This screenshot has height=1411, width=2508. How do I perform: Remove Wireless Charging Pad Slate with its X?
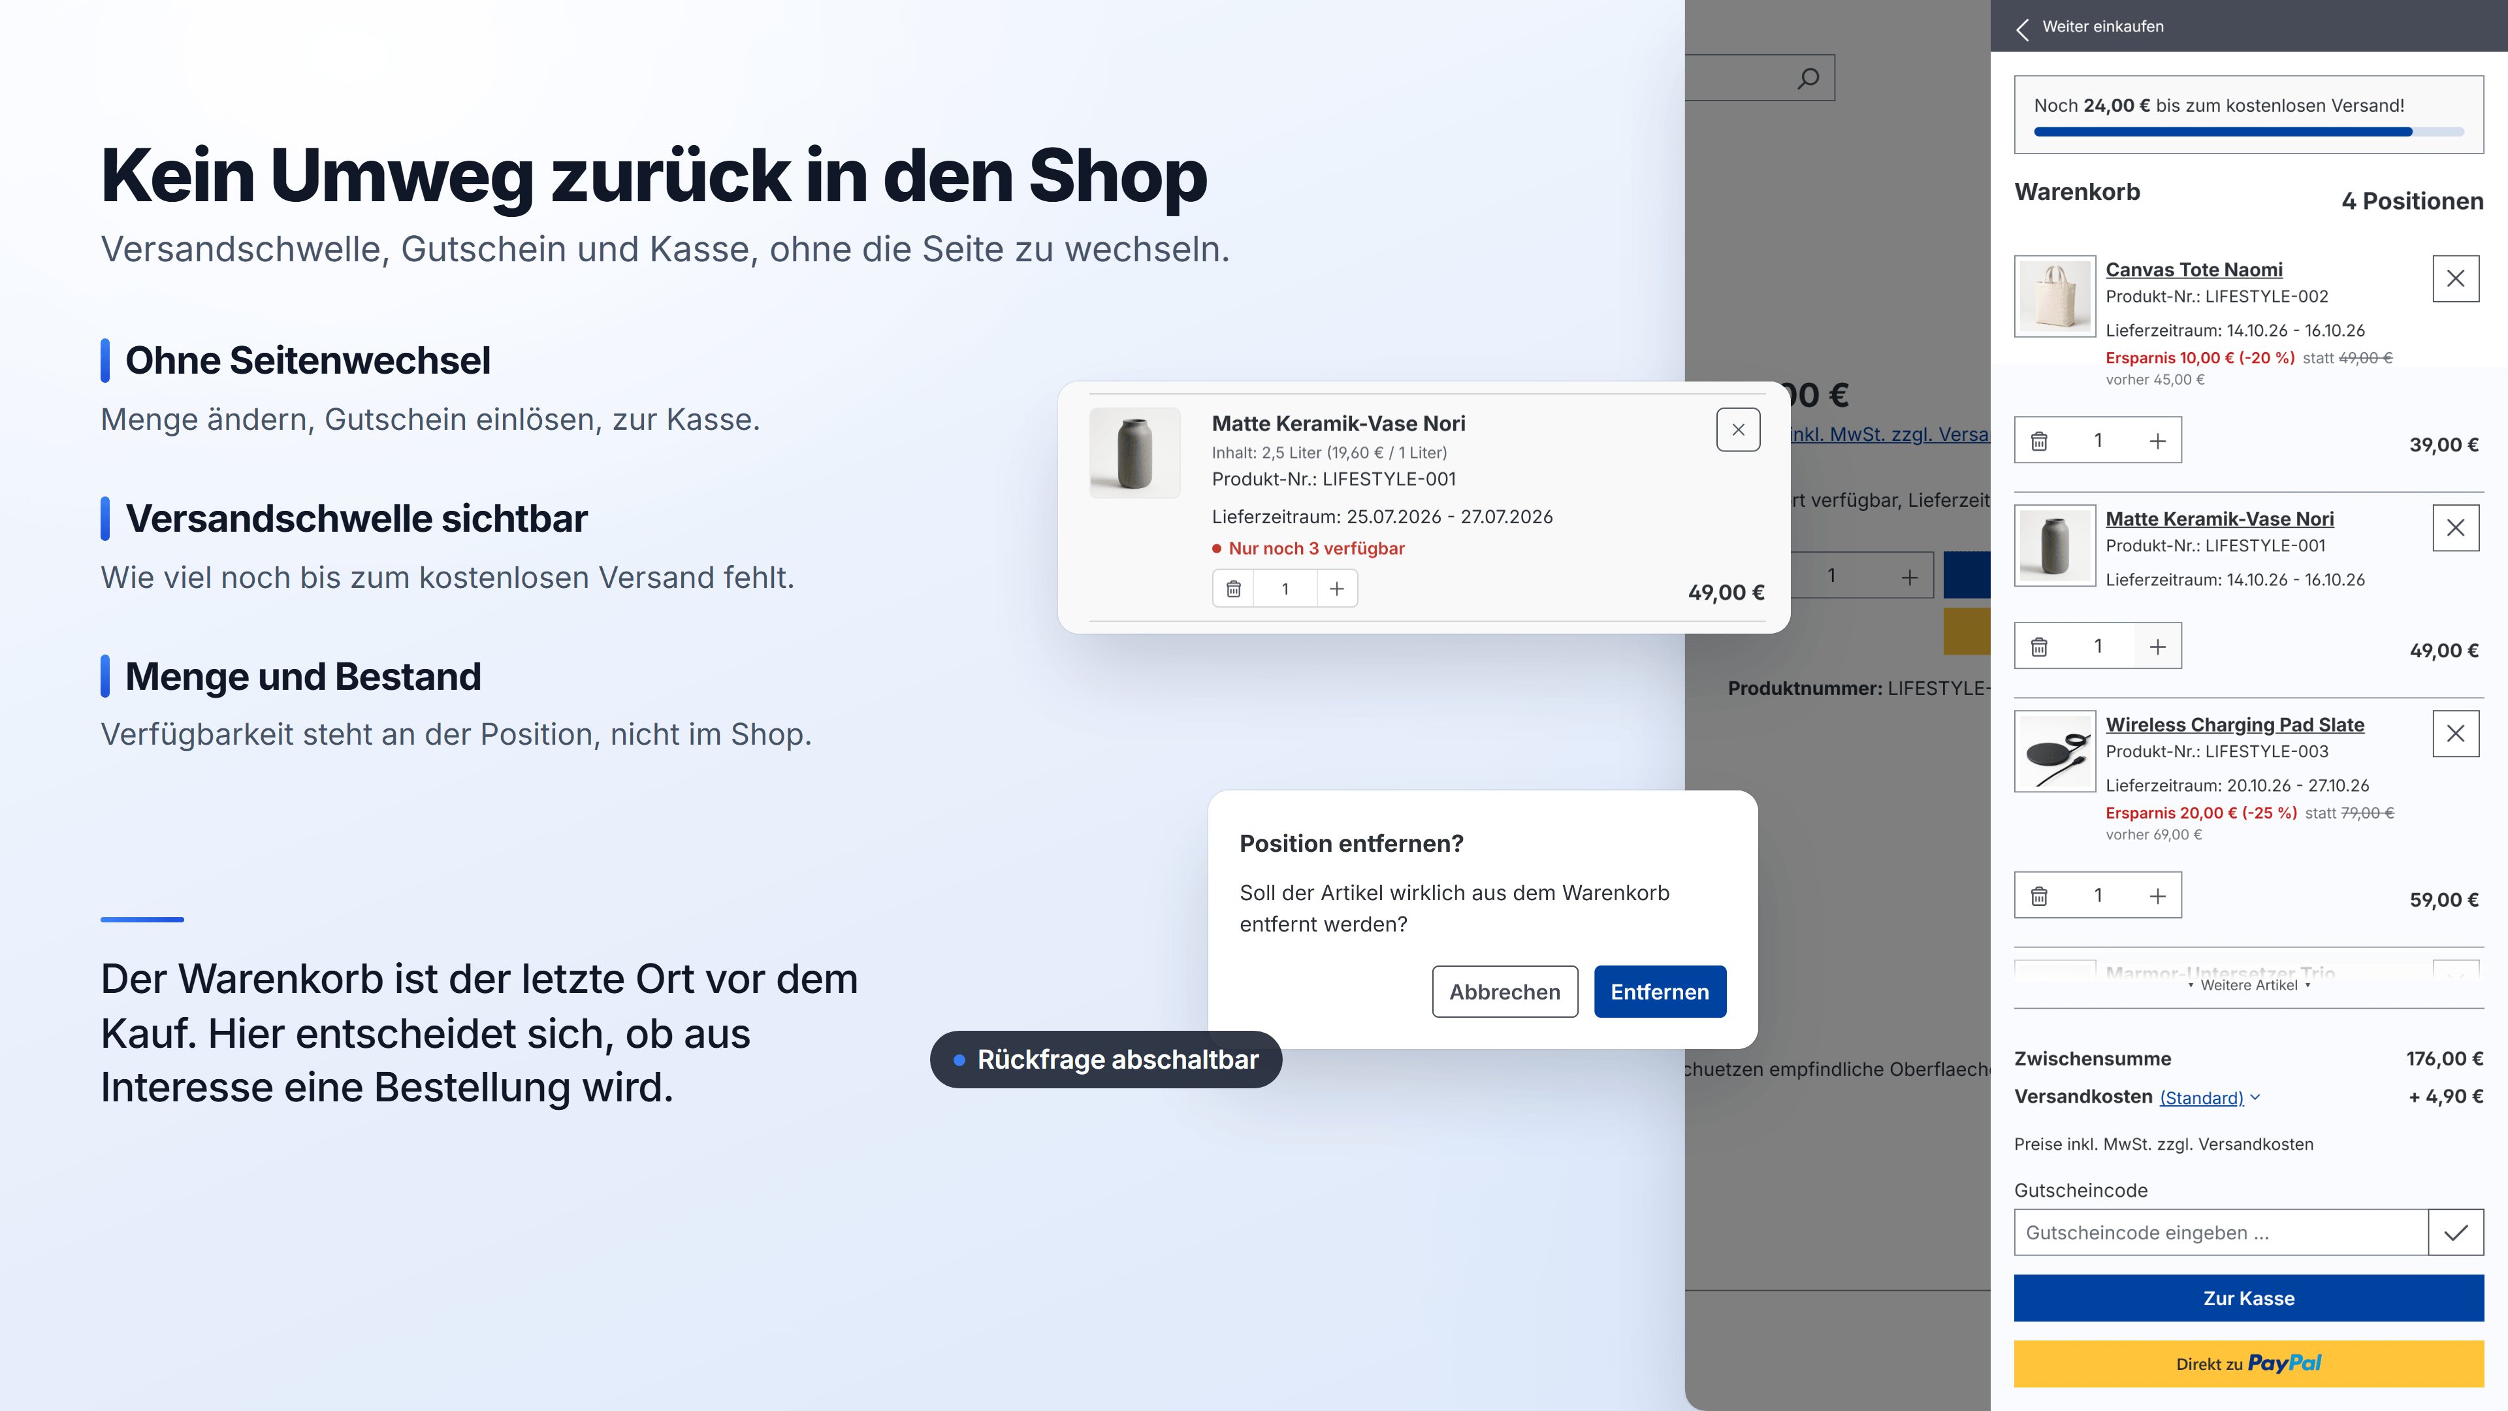(2456, 733)
